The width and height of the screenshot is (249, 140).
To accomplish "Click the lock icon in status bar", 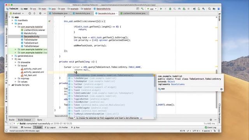I will click(x=215, y=131).
